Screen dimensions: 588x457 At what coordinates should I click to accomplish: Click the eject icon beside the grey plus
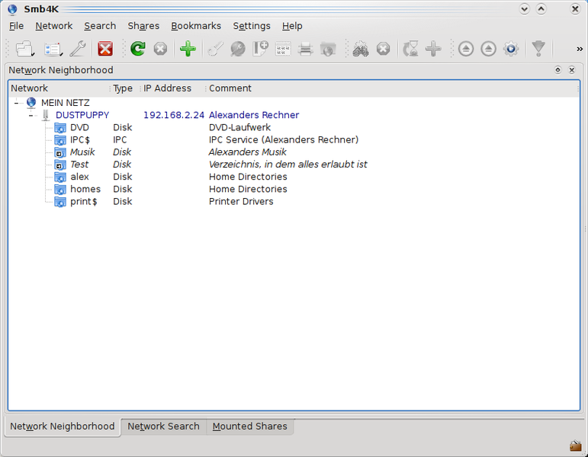(466, 49)
